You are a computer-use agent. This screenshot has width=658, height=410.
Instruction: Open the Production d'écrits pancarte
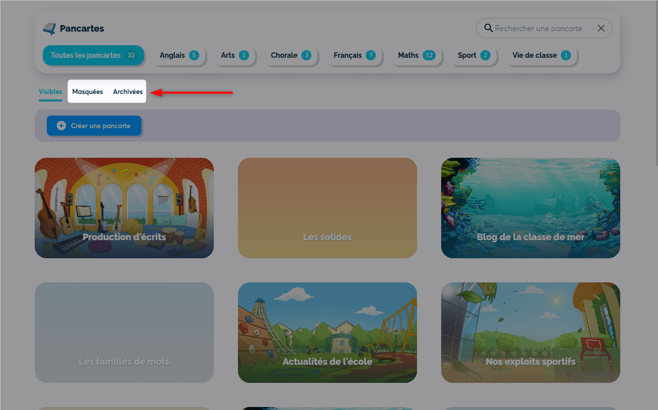[124, 208]
